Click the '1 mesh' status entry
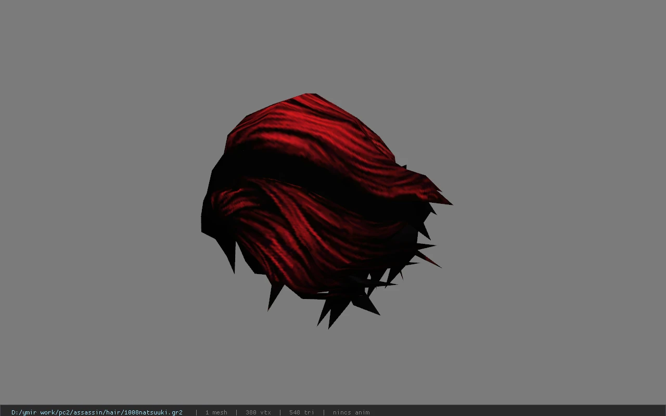666x416 pixels. pos(216,412)
